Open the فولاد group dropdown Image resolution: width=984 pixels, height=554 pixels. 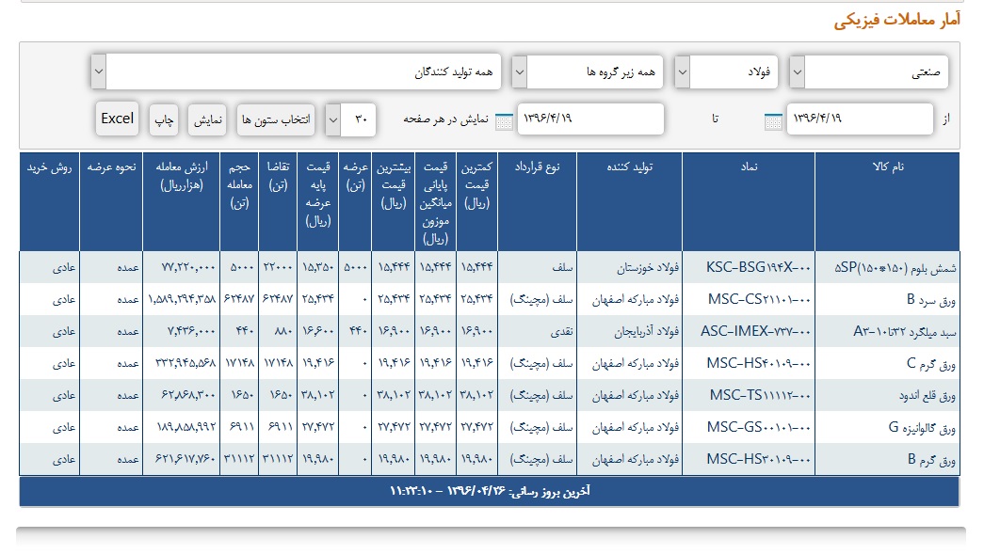point(684,71)
